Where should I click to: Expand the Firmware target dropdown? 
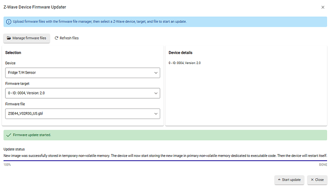click(x=82, y=93)
